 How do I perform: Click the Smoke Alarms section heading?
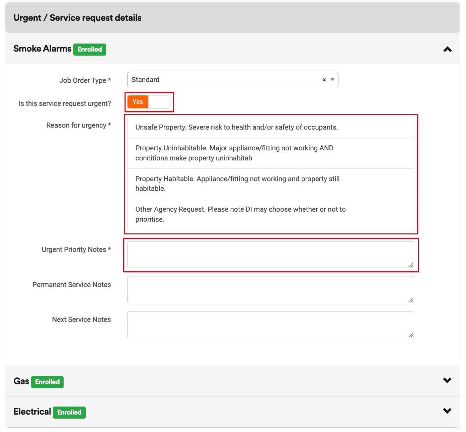click(42, 49)
